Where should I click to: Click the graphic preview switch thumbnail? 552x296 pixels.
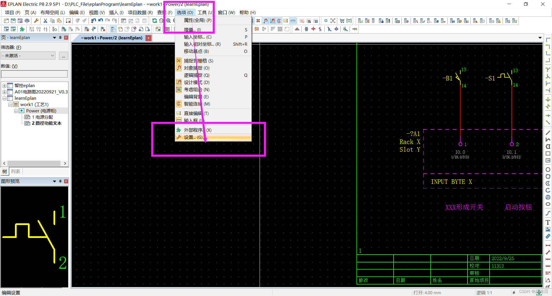point(34,237)
